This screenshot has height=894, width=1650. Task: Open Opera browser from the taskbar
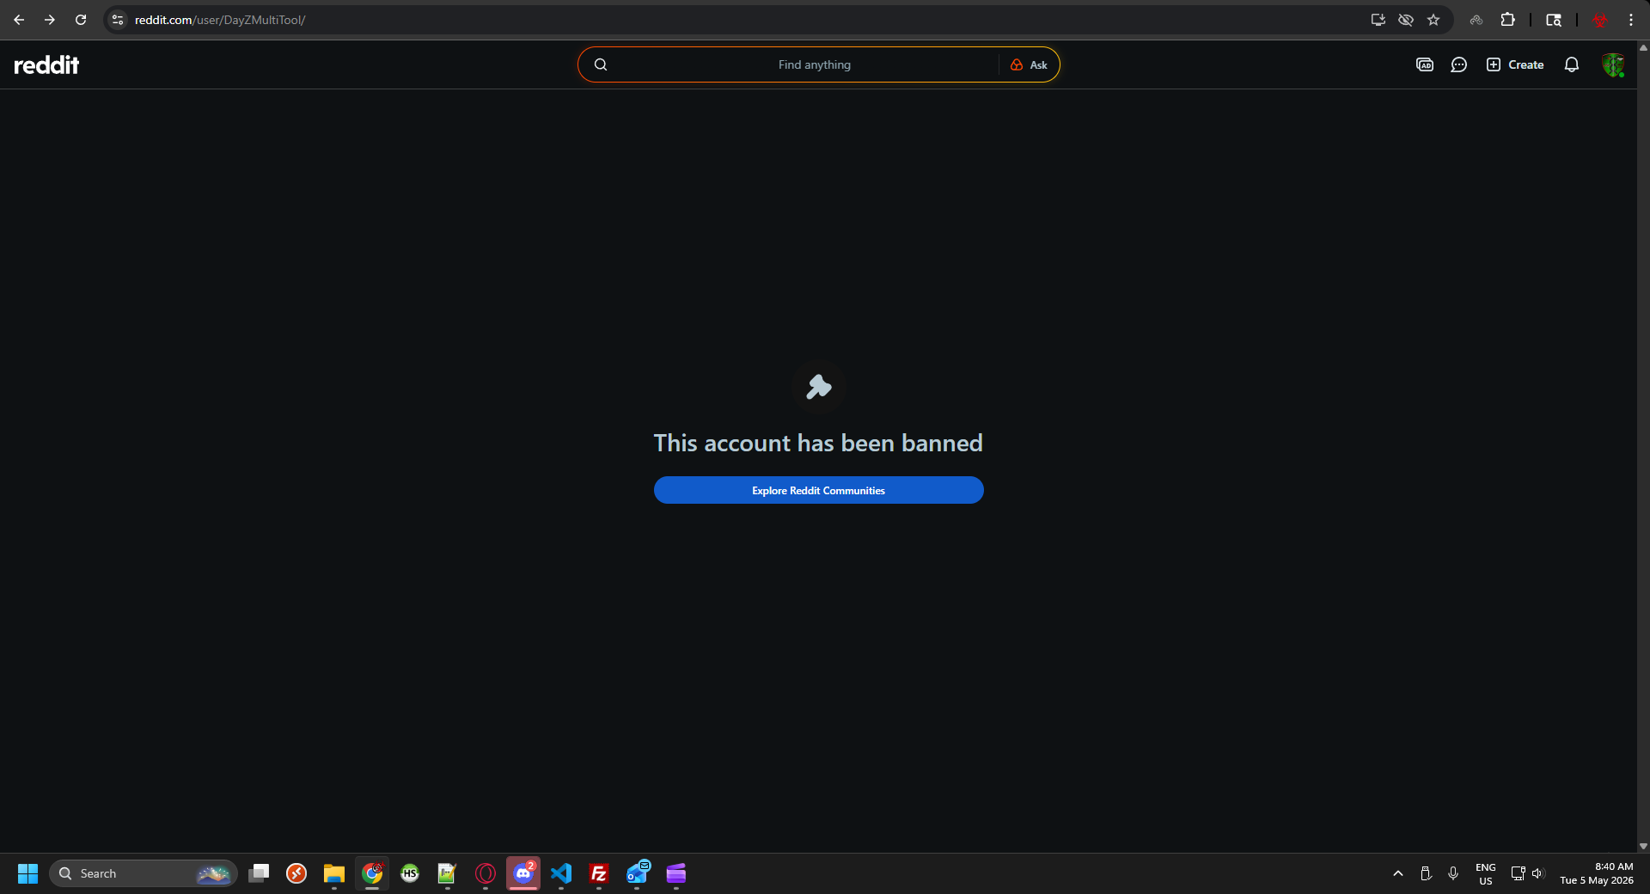[x=486, y=873]
